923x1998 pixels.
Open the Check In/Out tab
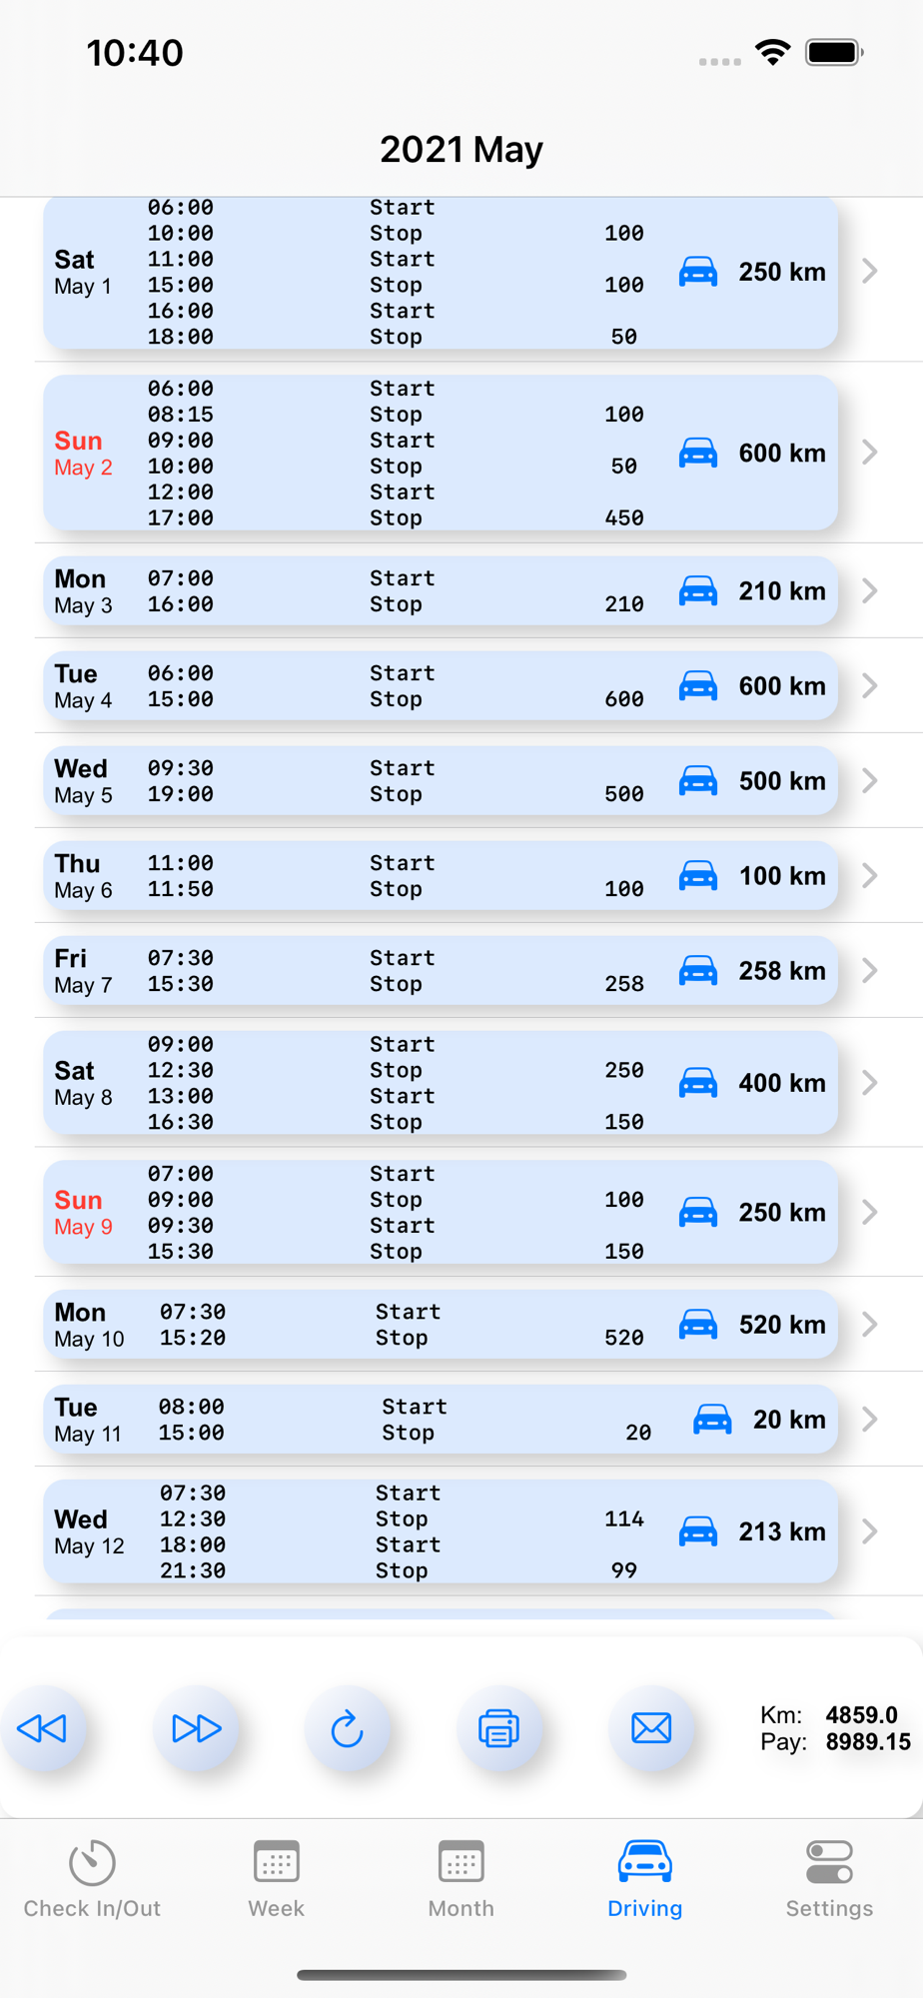92,1879
